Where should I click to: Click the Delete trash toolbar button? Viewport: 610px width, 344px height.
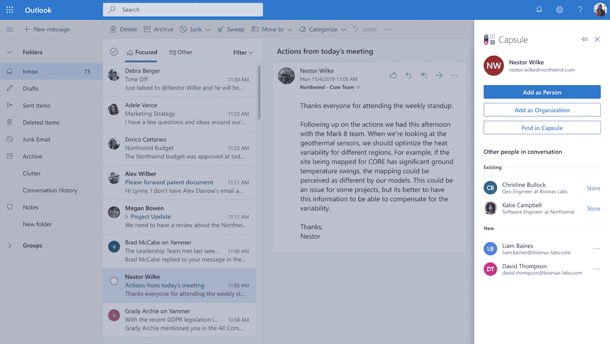123,29
